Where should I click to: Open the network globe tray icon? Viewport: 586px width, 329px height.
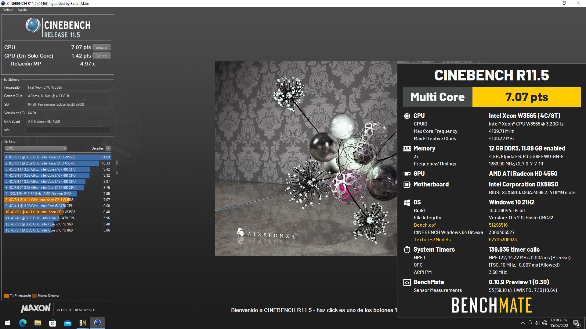[x=545, y=323]
